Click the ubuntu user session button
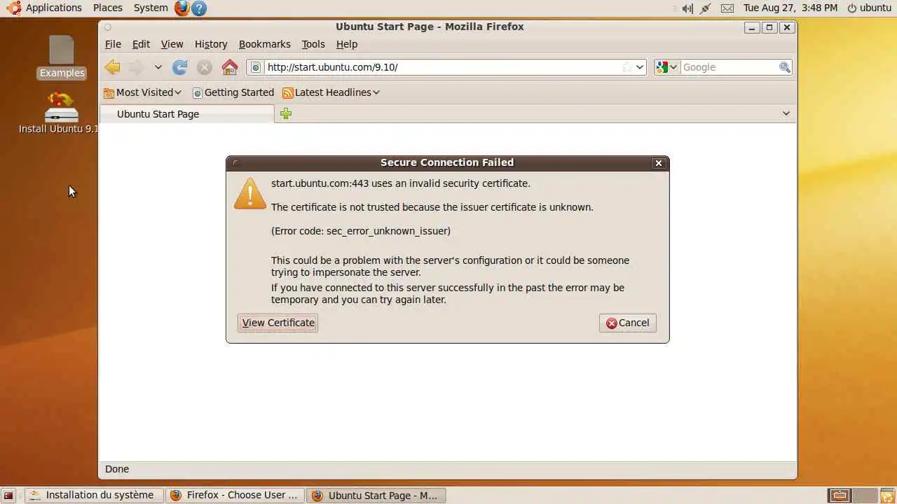 [869, 8]
